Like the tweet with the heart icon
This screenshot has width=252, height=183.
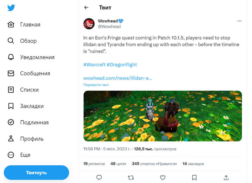tap(163, 177)
